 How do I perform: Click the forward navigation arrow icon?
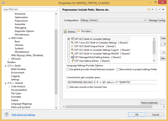point(156,10)
